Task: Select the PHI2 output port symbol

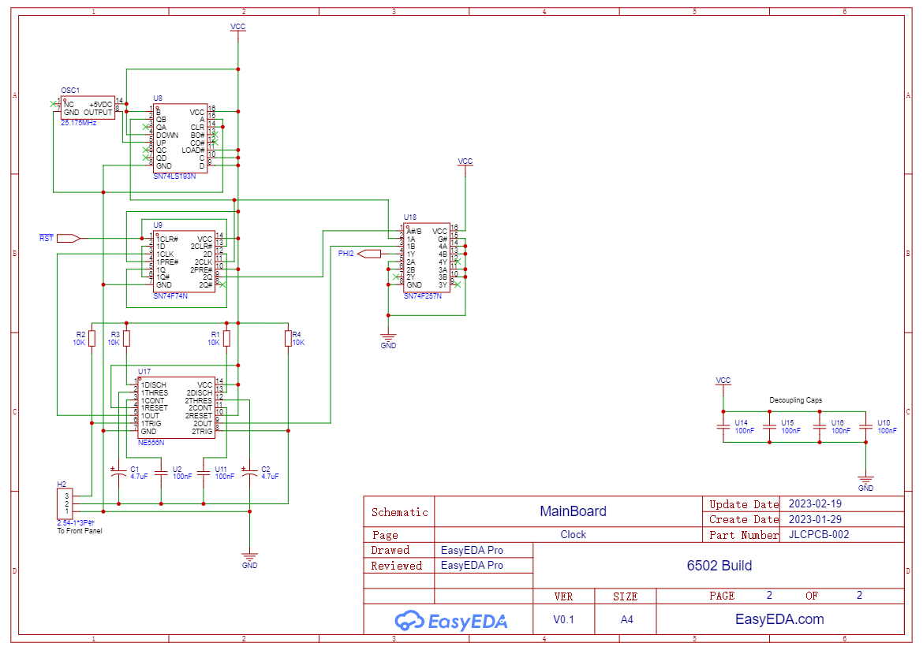Action: point(369,254)
